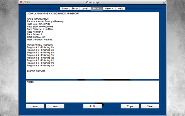Click 'Program # 8 - Finishing 4th'
Screen dimensions: 185x116
40,66
